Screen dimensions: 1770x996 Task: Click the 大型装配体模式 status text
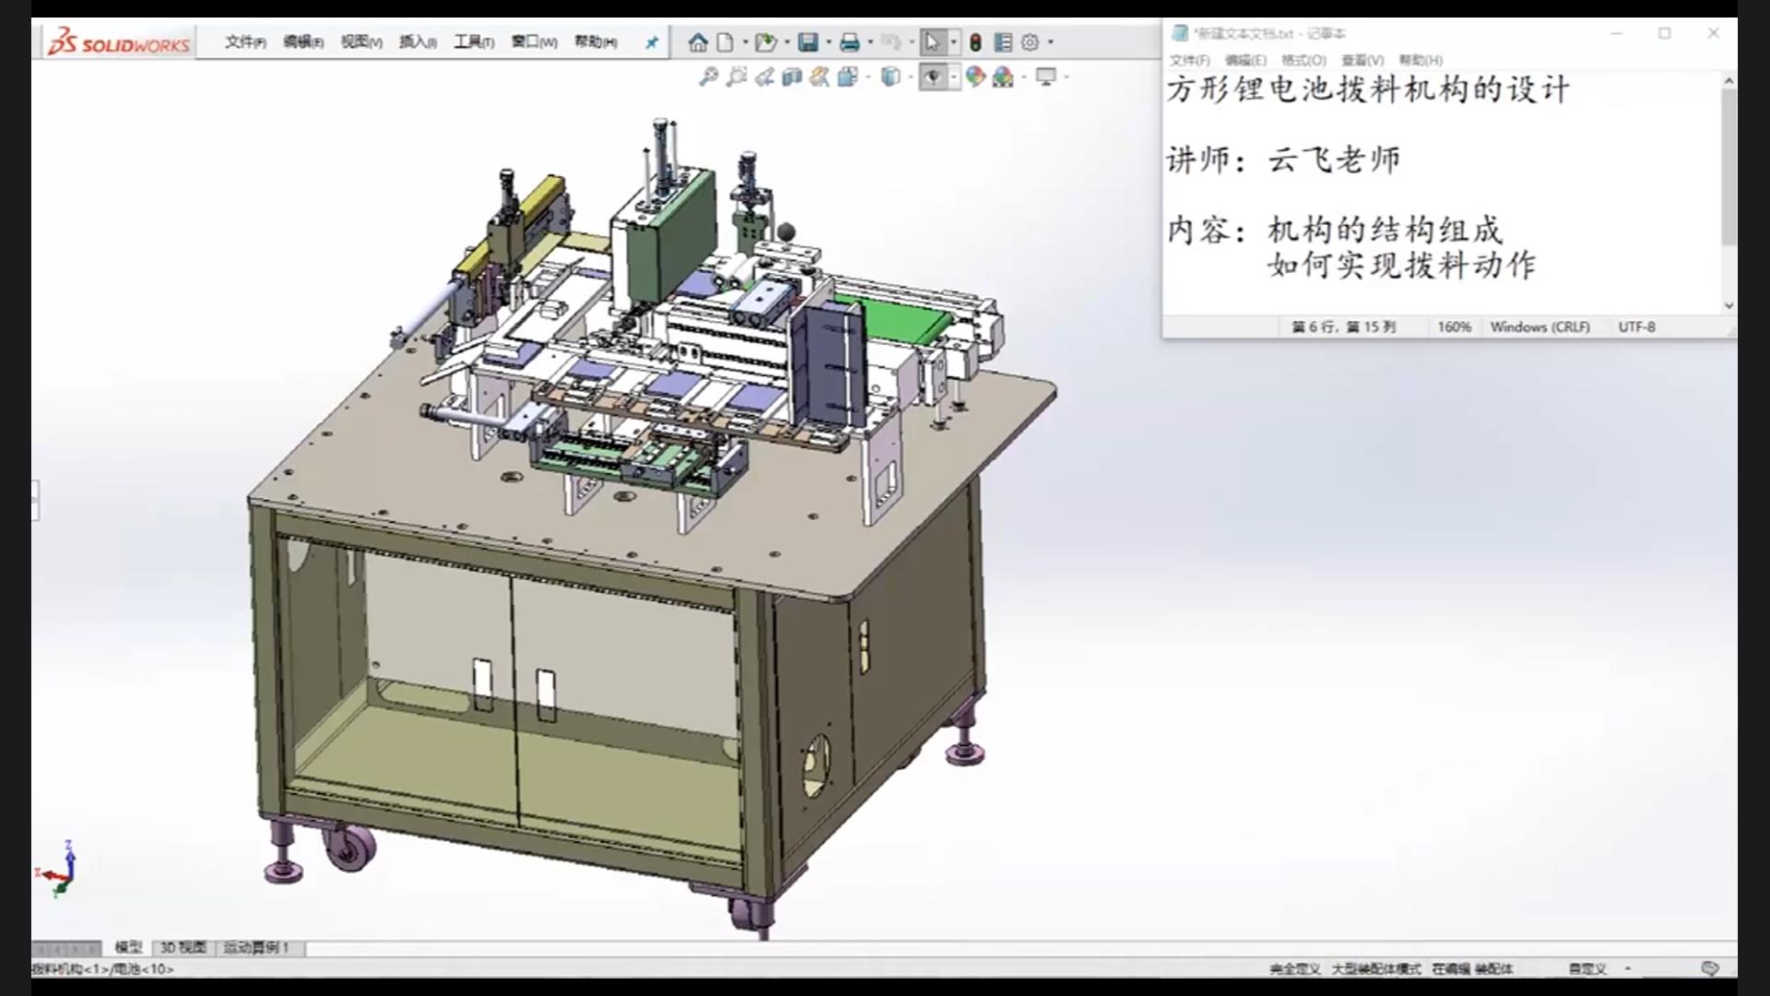(x=1376, y=968)
